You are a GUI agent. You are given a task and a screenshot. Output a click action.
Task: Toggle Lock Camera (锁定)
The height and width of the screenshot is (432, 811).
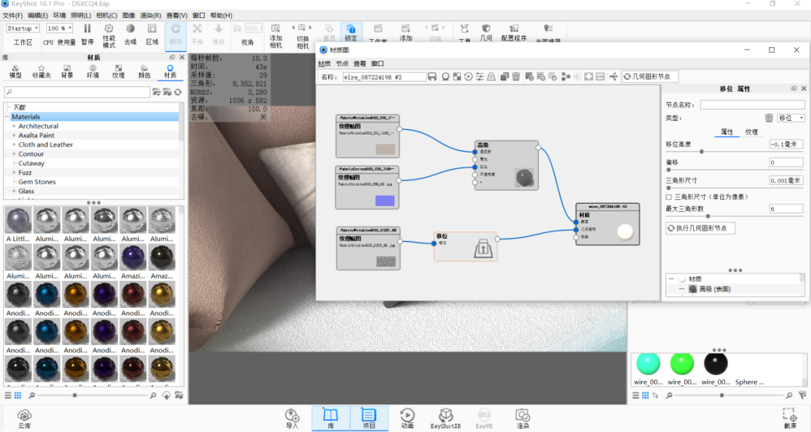[x=351, y=33]
